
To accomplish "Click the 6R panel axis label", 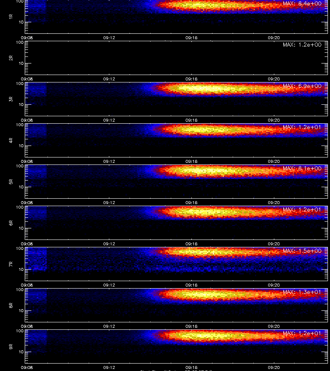I will [x=11, y=223].
